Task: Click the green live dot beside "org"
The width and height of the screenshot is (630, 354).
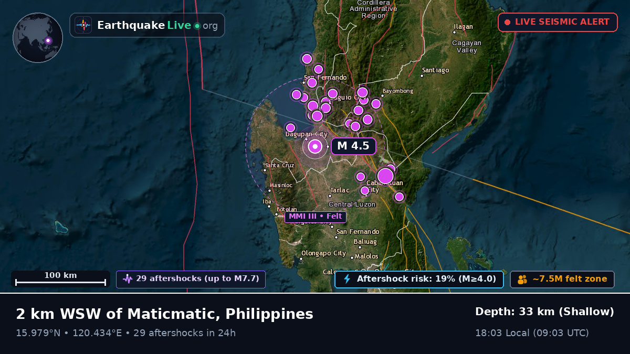Action: point(197,26)
